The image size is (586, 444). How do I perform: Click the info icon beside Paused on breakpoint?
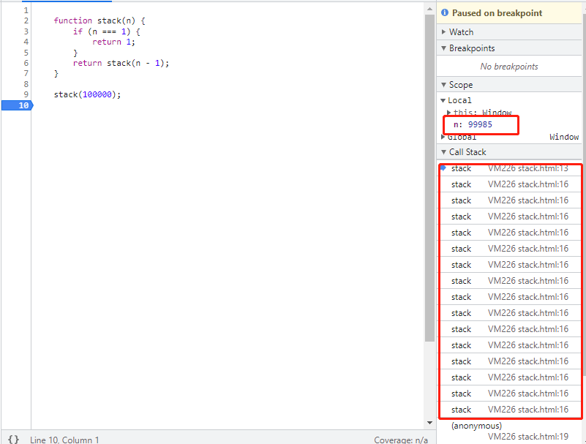(x=445, y=13)
